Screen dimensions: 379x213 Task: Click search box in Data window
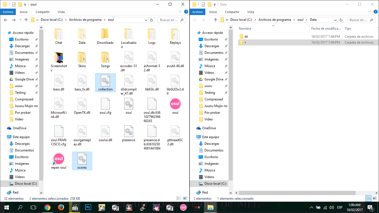click(361, 20)
